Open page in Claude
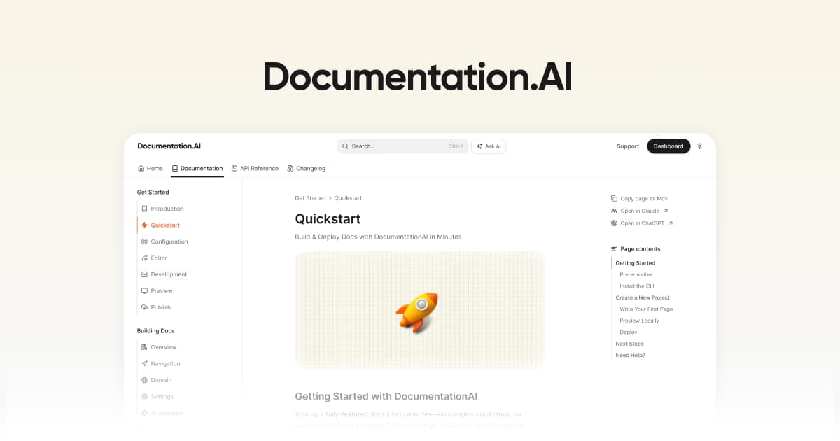Screen dimensions: 840x441 click(x=639, y=211)
